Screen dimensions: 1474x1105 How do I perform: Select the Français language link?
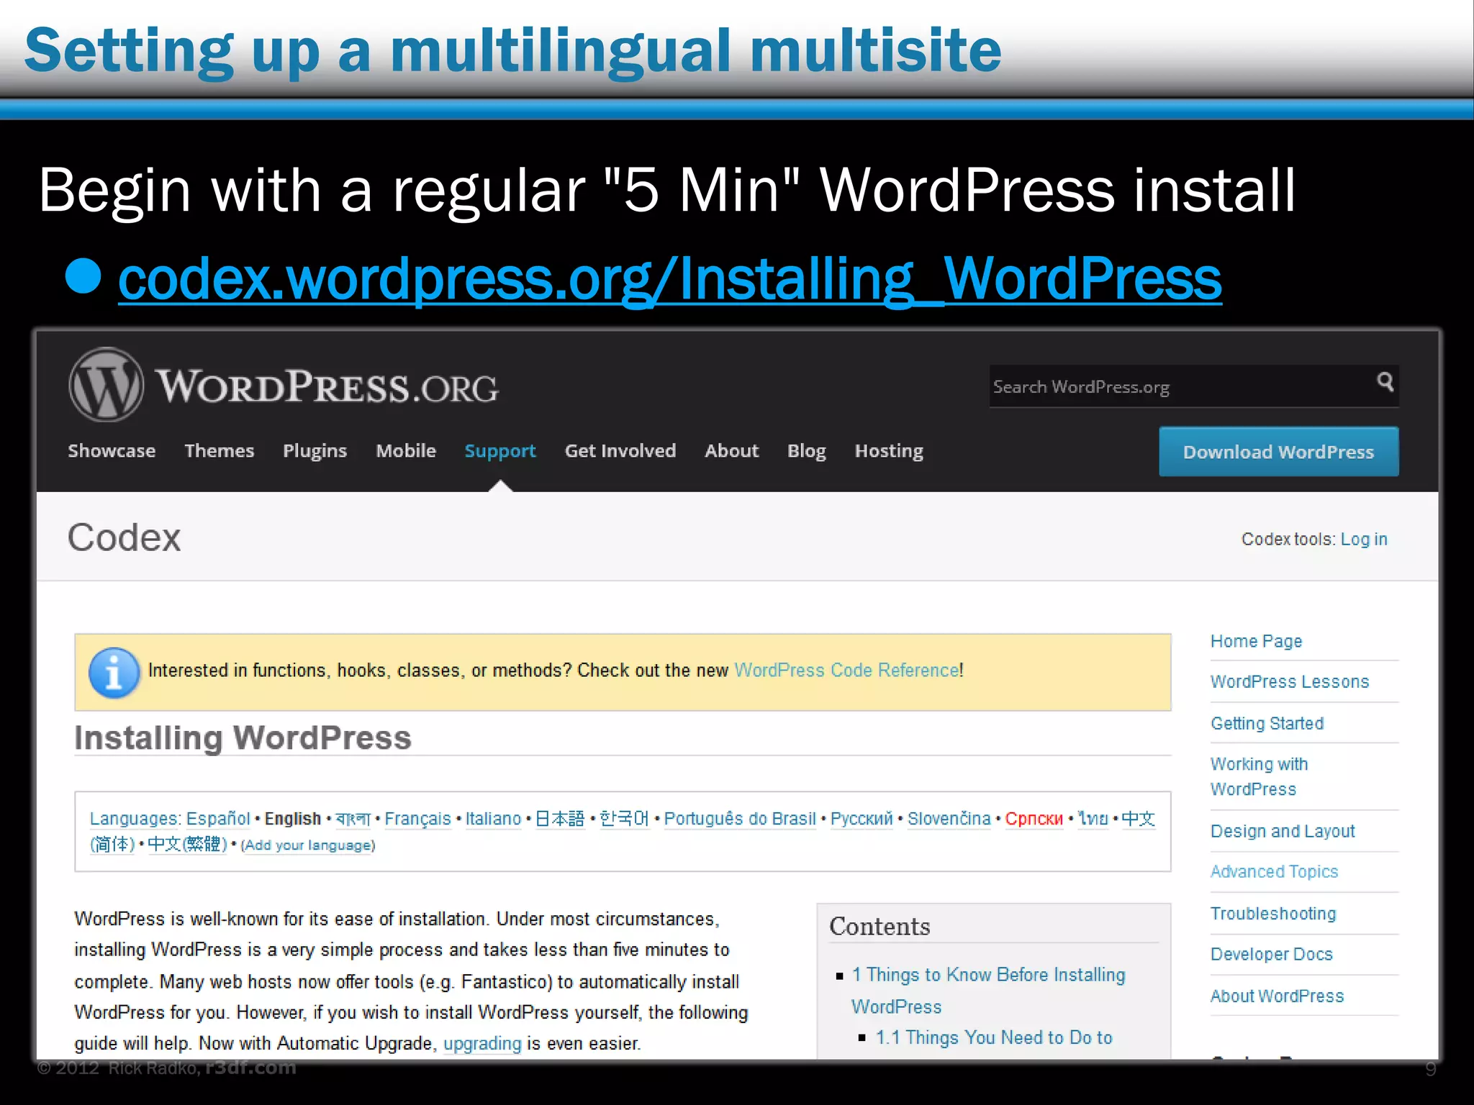[417, 819]
